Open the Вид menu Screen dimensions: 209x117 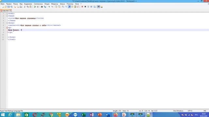21,4
